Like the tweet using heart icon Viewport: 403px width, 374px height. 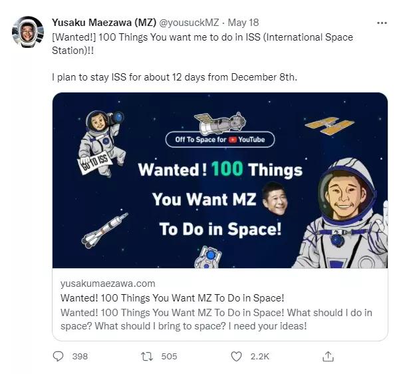(x=235, y=356)
